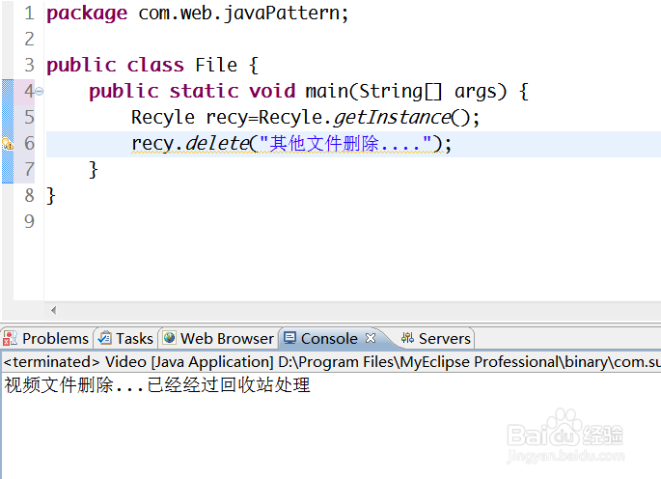Image resolution: width=661 pixels, height=479 pixels.
Task: Click the warning quick-fix icon on line 6
Action: click(8, 144)
